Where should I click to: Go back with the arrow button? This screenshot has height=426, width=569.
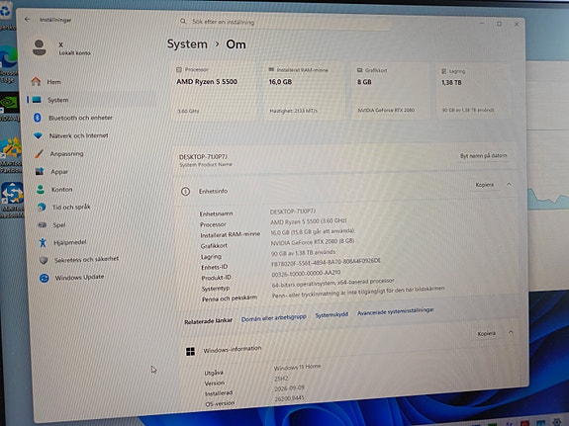coord(28,19)
